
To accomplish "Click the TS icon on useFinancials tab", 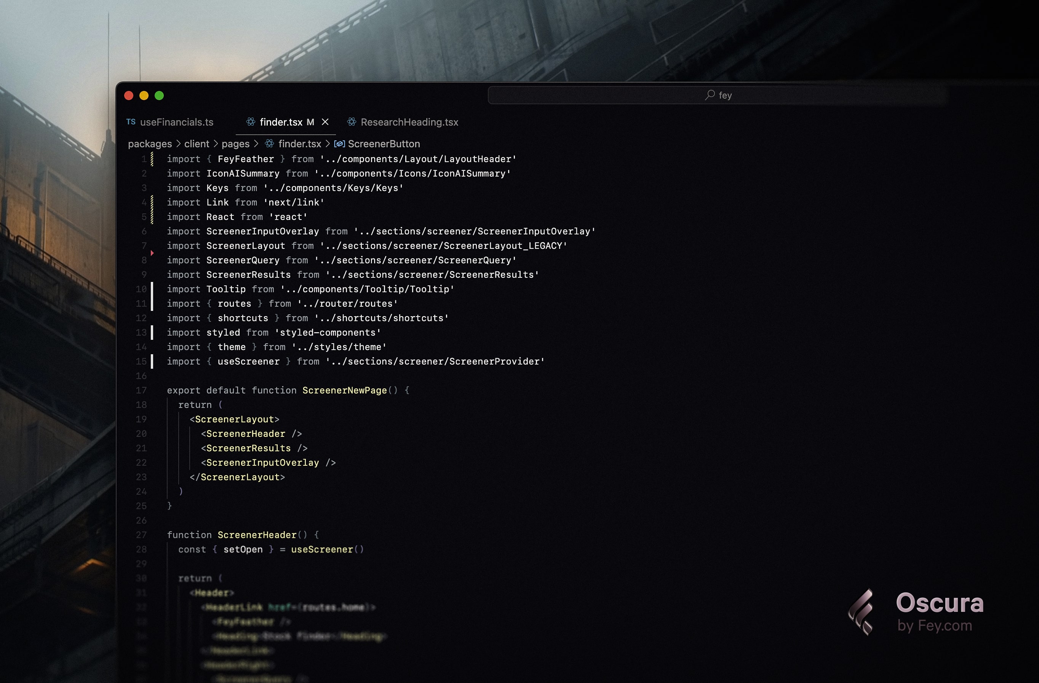I will click(131, 122).
